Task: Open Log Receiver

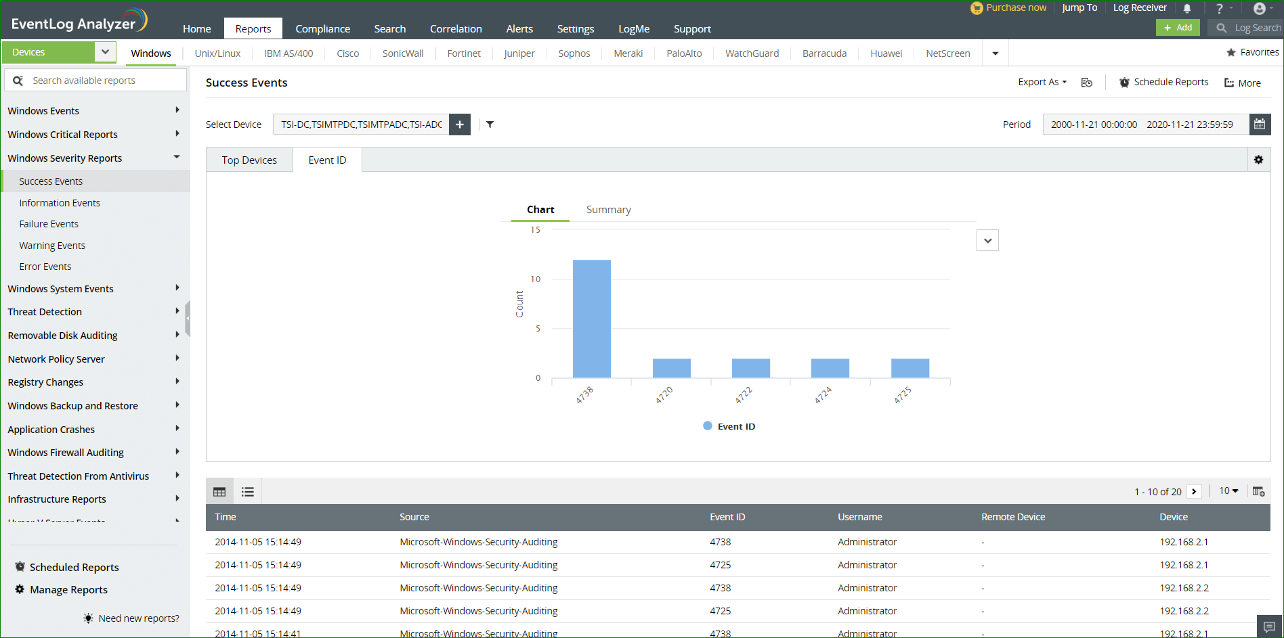Action: [1140, 7]
